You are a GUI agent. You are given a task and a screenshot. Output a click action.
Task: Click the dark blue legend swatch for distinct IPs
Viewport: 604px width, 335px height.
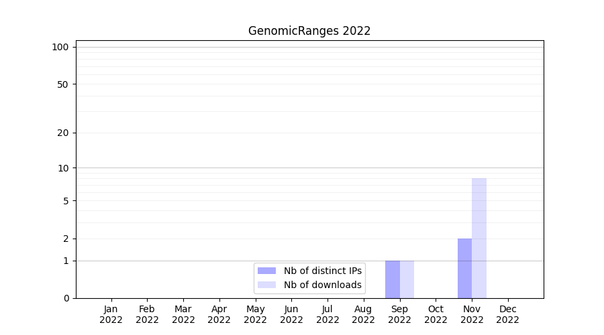click(266, 271)
